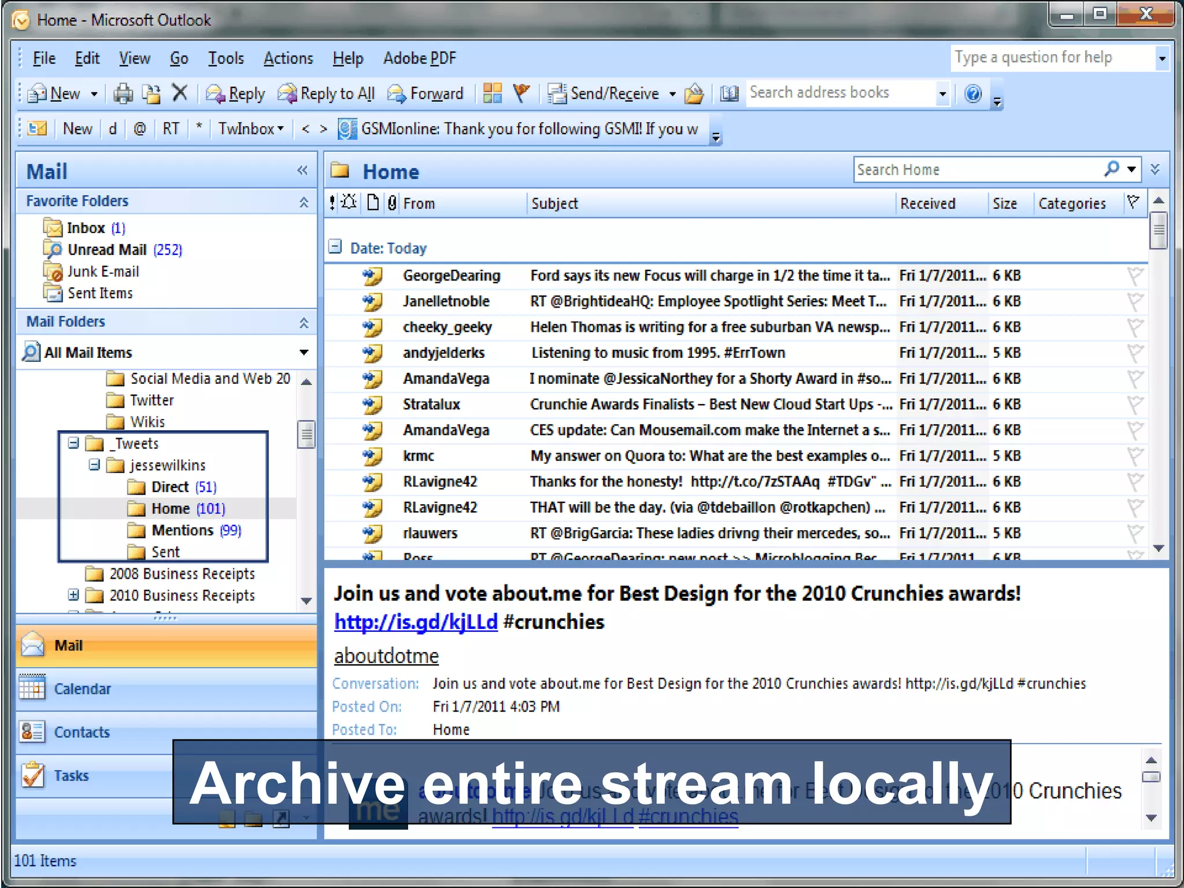1184x888 pixels.
Task: Click the previous '<' tweet arrow
Action: (305, 128)
